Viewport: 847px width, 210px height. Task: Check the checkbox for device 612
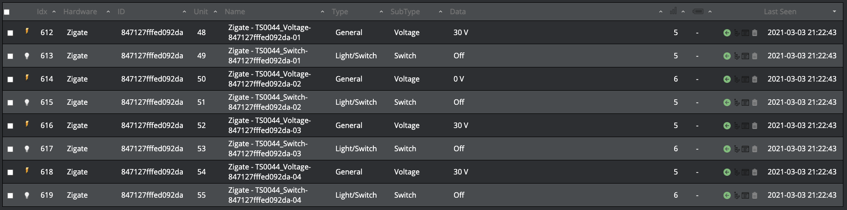point(10,33)
